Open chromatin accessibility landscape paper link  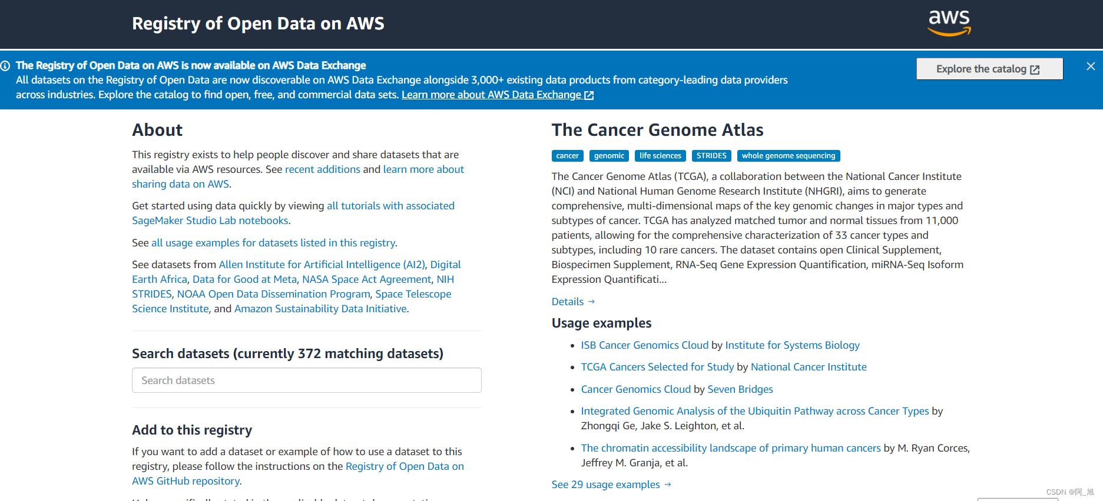click(731, 448)
